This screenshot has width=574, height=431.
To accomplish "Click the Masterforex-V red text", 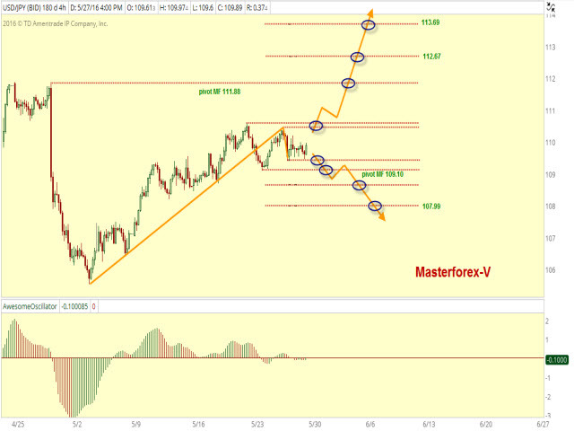I will [452, 270].
